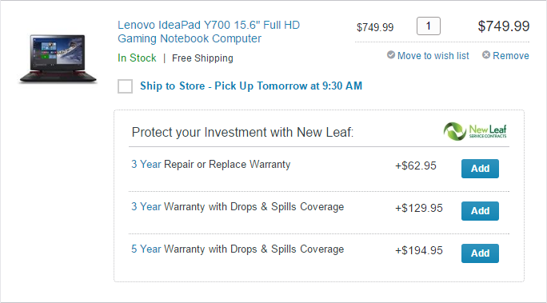547x303 pixels.
Task: Click the In Stock status text
Action: point(137,58)
